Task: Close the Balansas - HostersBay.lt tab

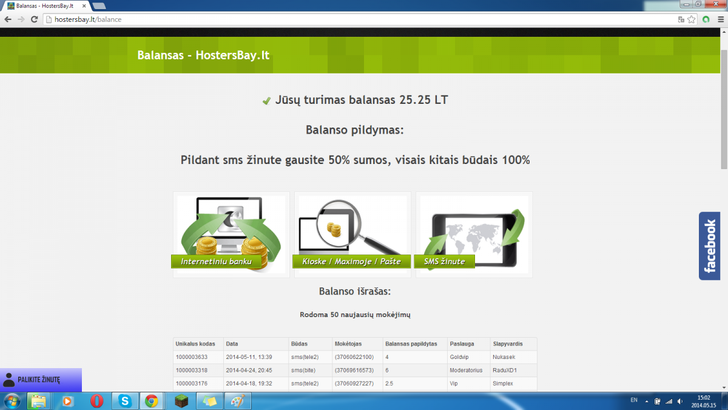Action: pyautogui.click(x=83, y=5)
